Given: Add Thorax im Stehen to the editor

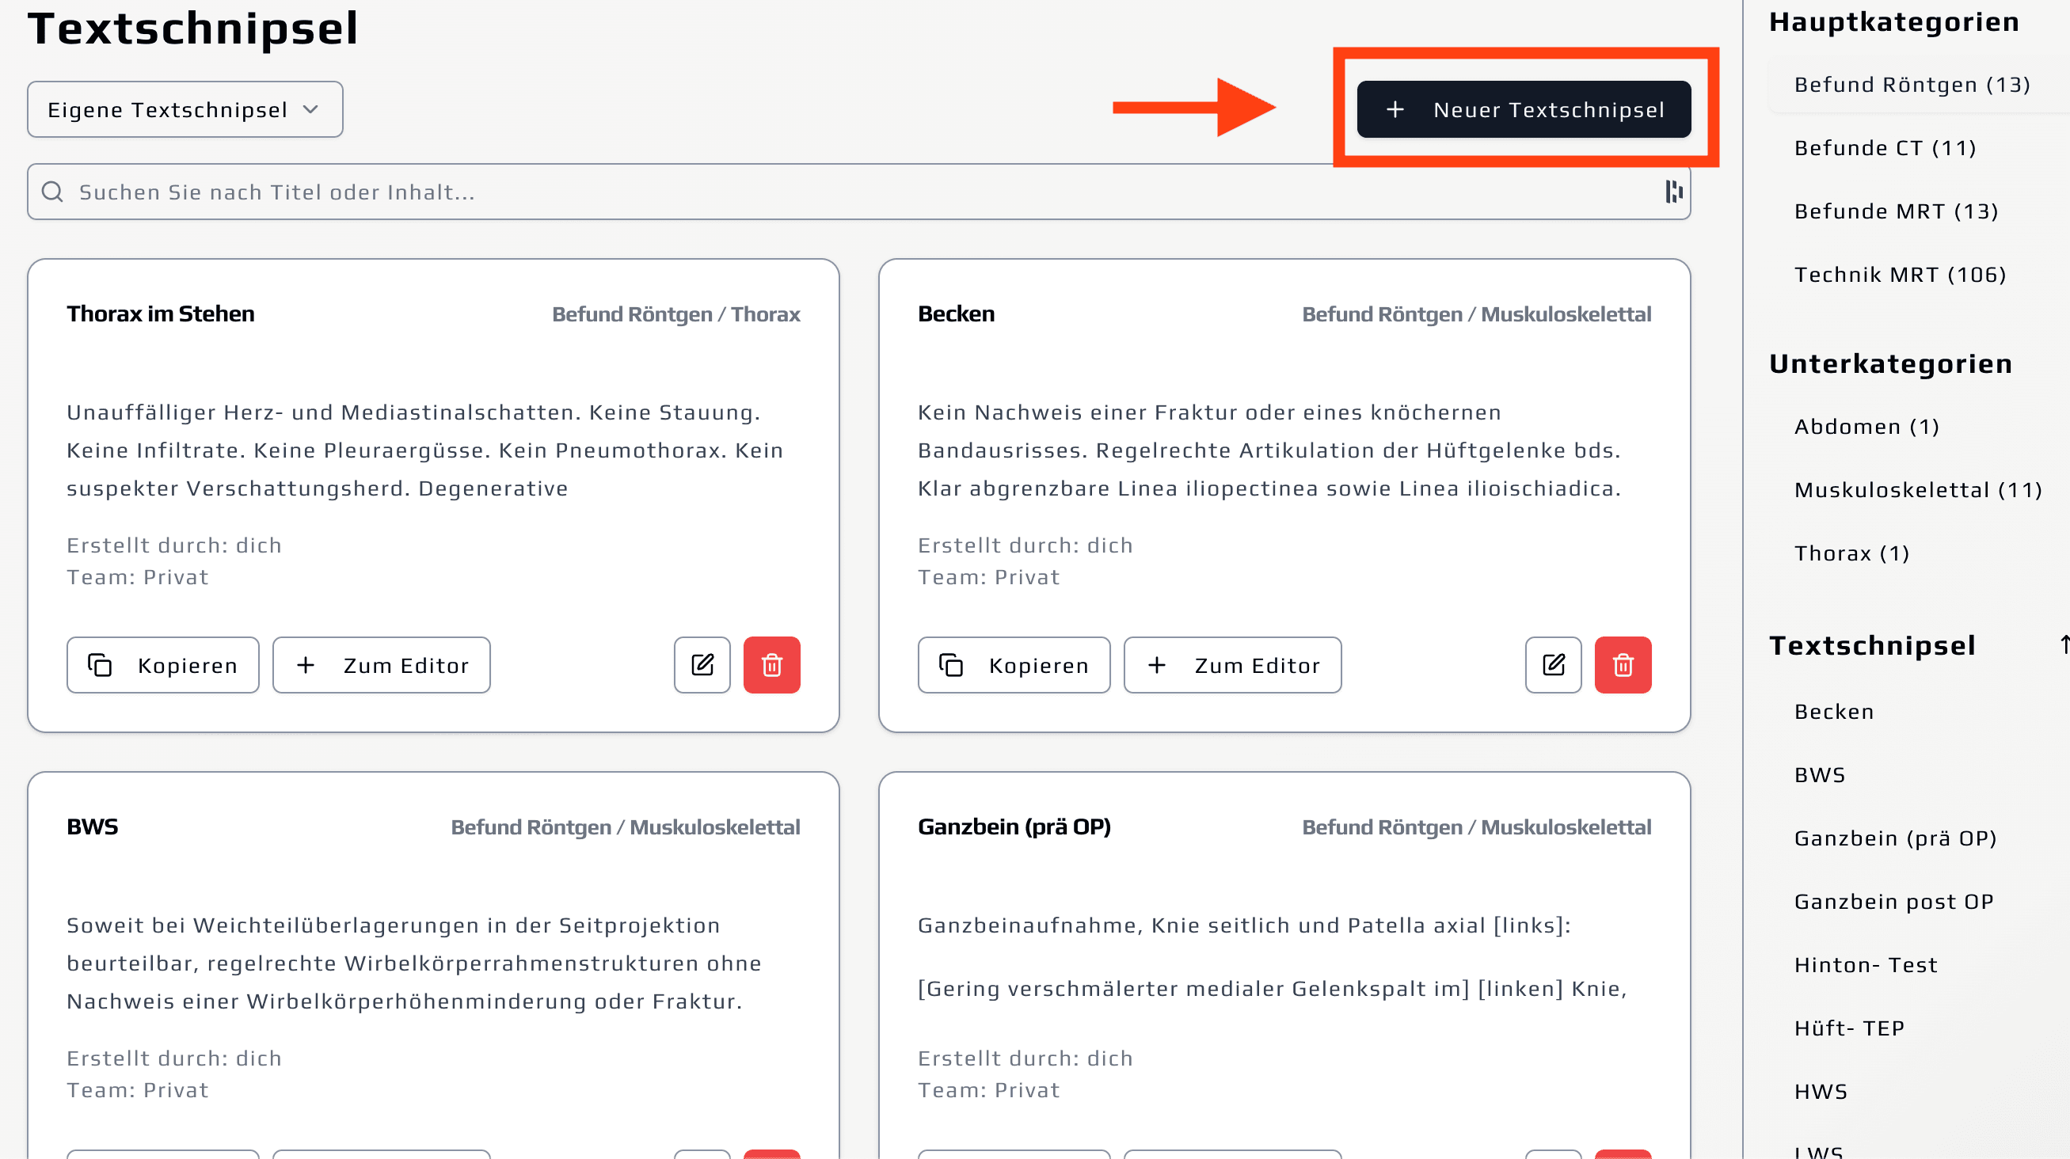Looking at the screenshot, I should pos(381,665).
